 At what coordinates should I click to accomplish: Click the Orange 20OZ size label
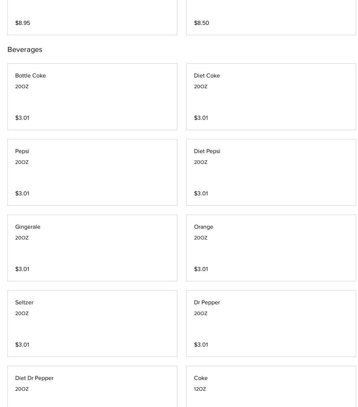click(x=201, y=238)
